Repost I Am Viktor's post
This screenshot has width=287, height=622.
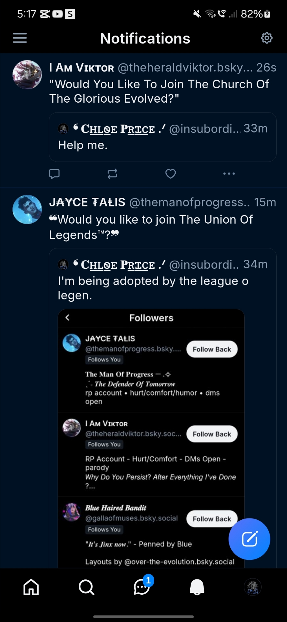112,174
